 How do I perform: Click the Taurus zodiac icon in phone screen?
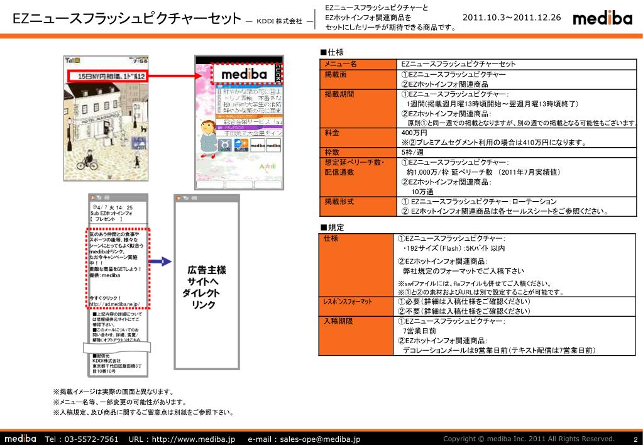[x=225, y=146]
